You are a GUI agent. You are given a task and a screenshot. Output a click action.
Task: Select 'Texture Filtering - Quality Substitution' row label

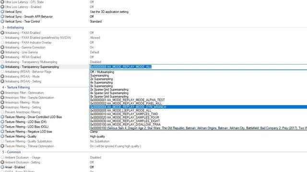pos(28,141)
